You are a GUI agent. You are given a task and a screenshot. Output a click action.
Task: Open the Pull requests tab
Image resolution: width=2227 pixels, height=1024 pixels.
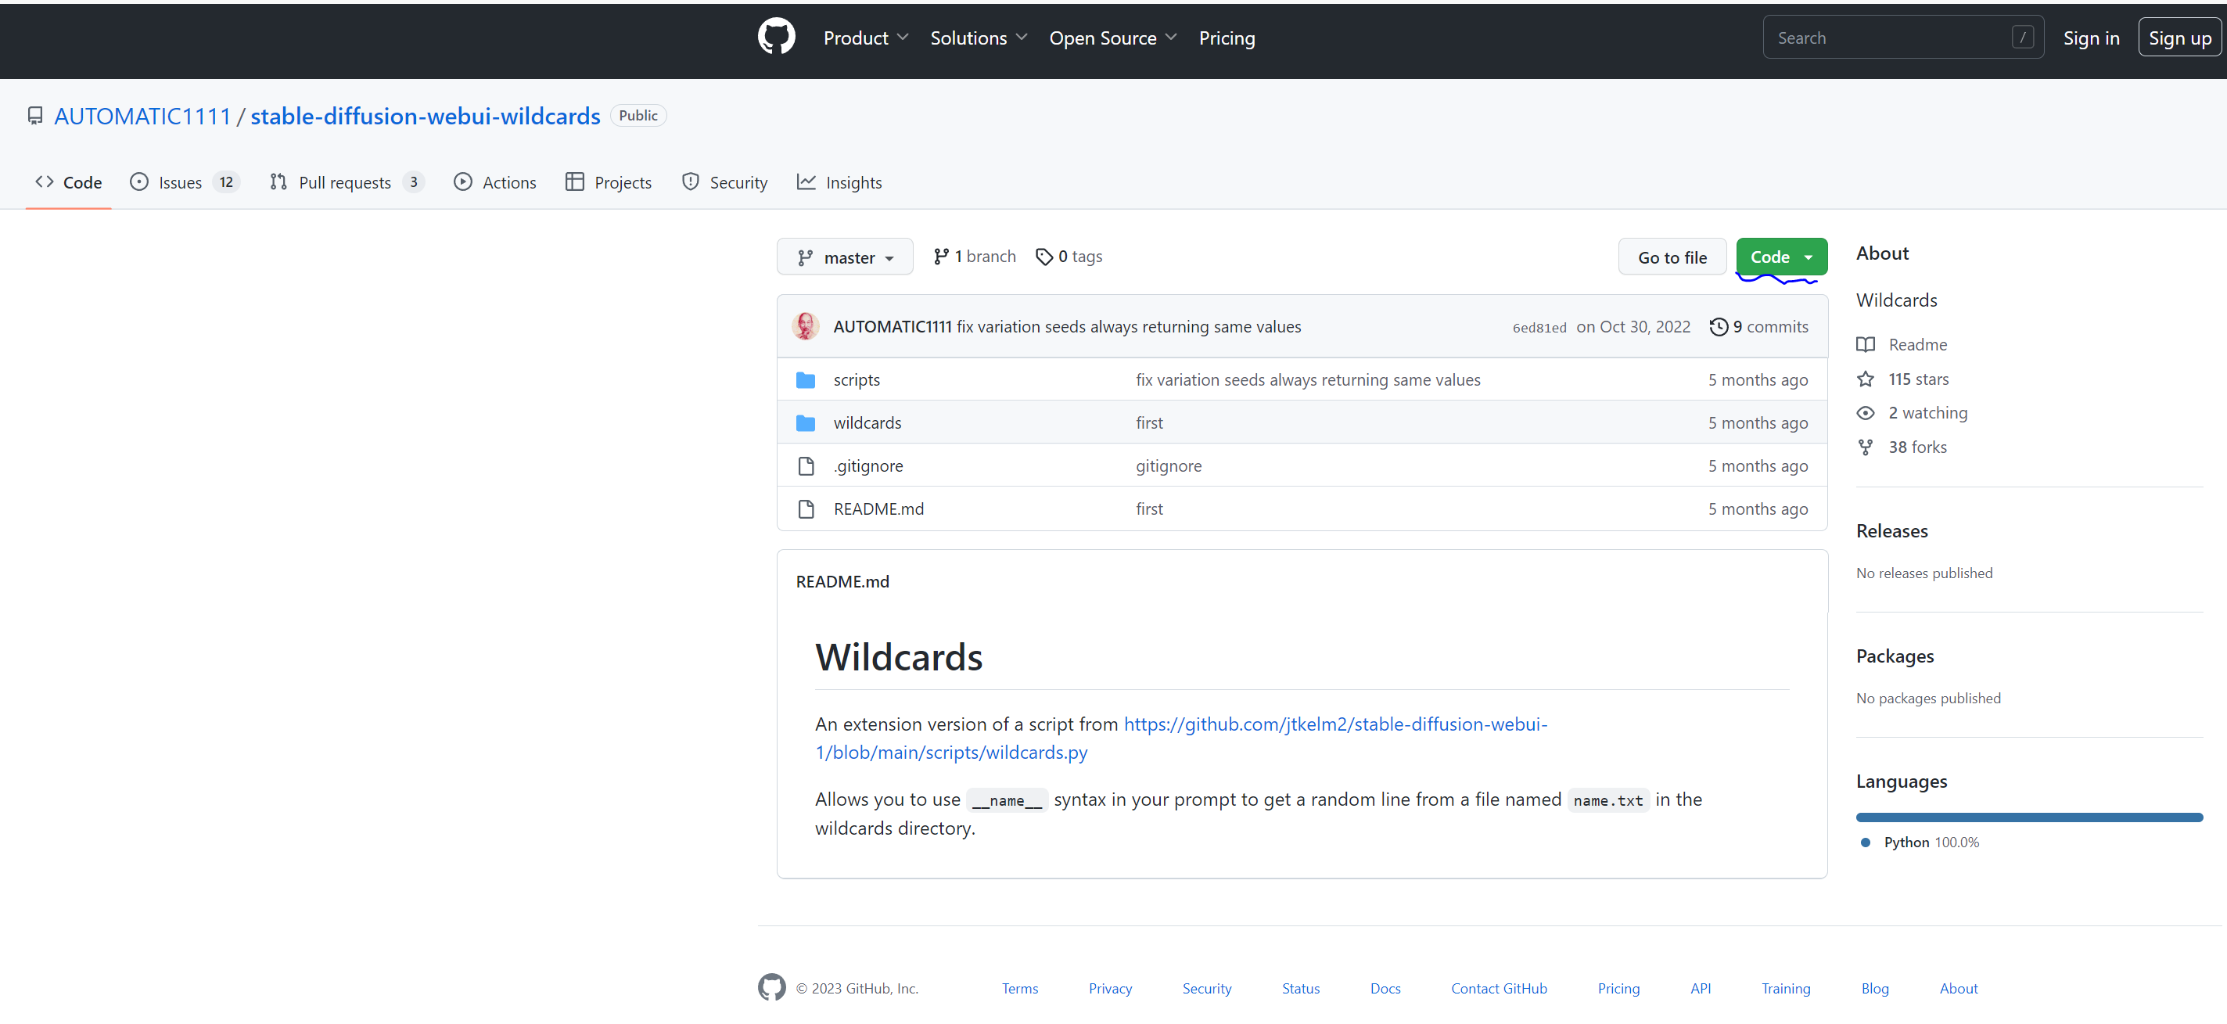tap(343, 182)
